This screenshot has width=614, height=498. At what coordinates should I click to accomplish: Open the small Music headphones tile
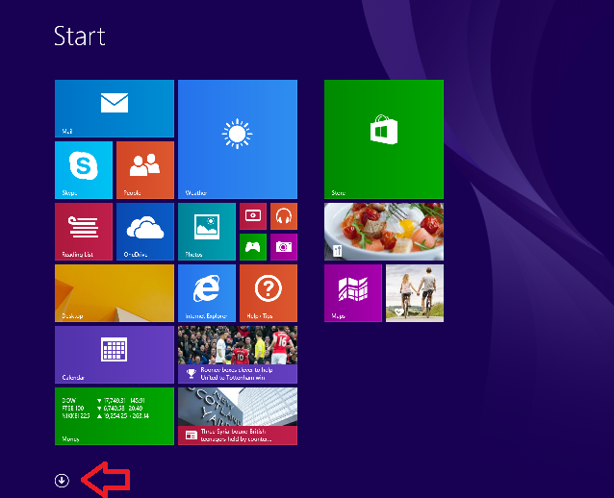coord(284,216)
